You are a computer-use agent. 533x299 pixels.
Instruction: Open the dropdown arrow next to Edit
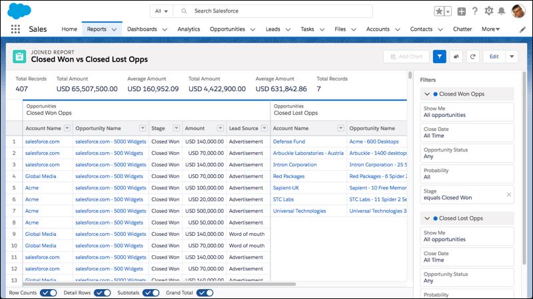pyautogui.click(x=511, y=56)
